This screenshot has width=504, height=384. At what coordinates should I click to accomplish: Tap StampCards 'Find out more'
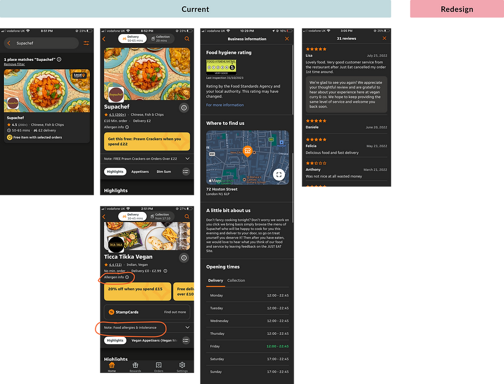[175, 312]
